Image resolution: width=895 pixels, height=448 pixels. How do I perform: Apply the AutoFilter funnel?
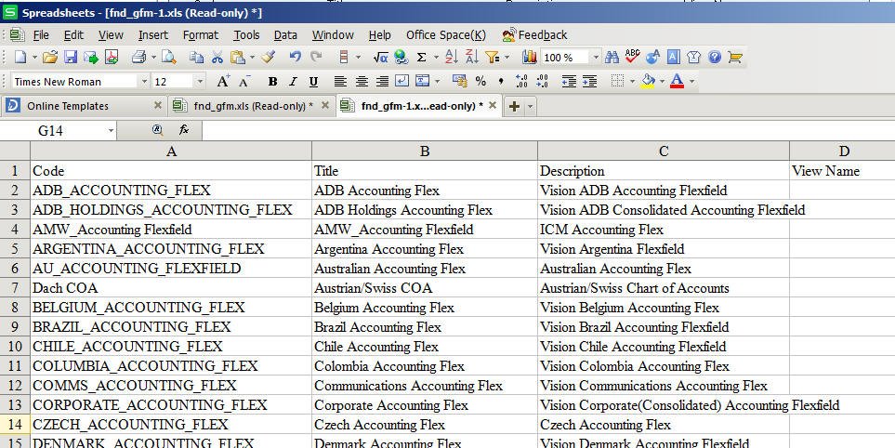[x=492, y=57]
